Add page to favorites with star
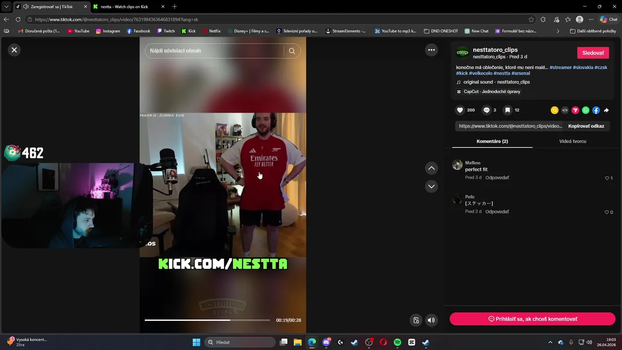Viewport: 622px width, 350px height. [x=531, y=19]
